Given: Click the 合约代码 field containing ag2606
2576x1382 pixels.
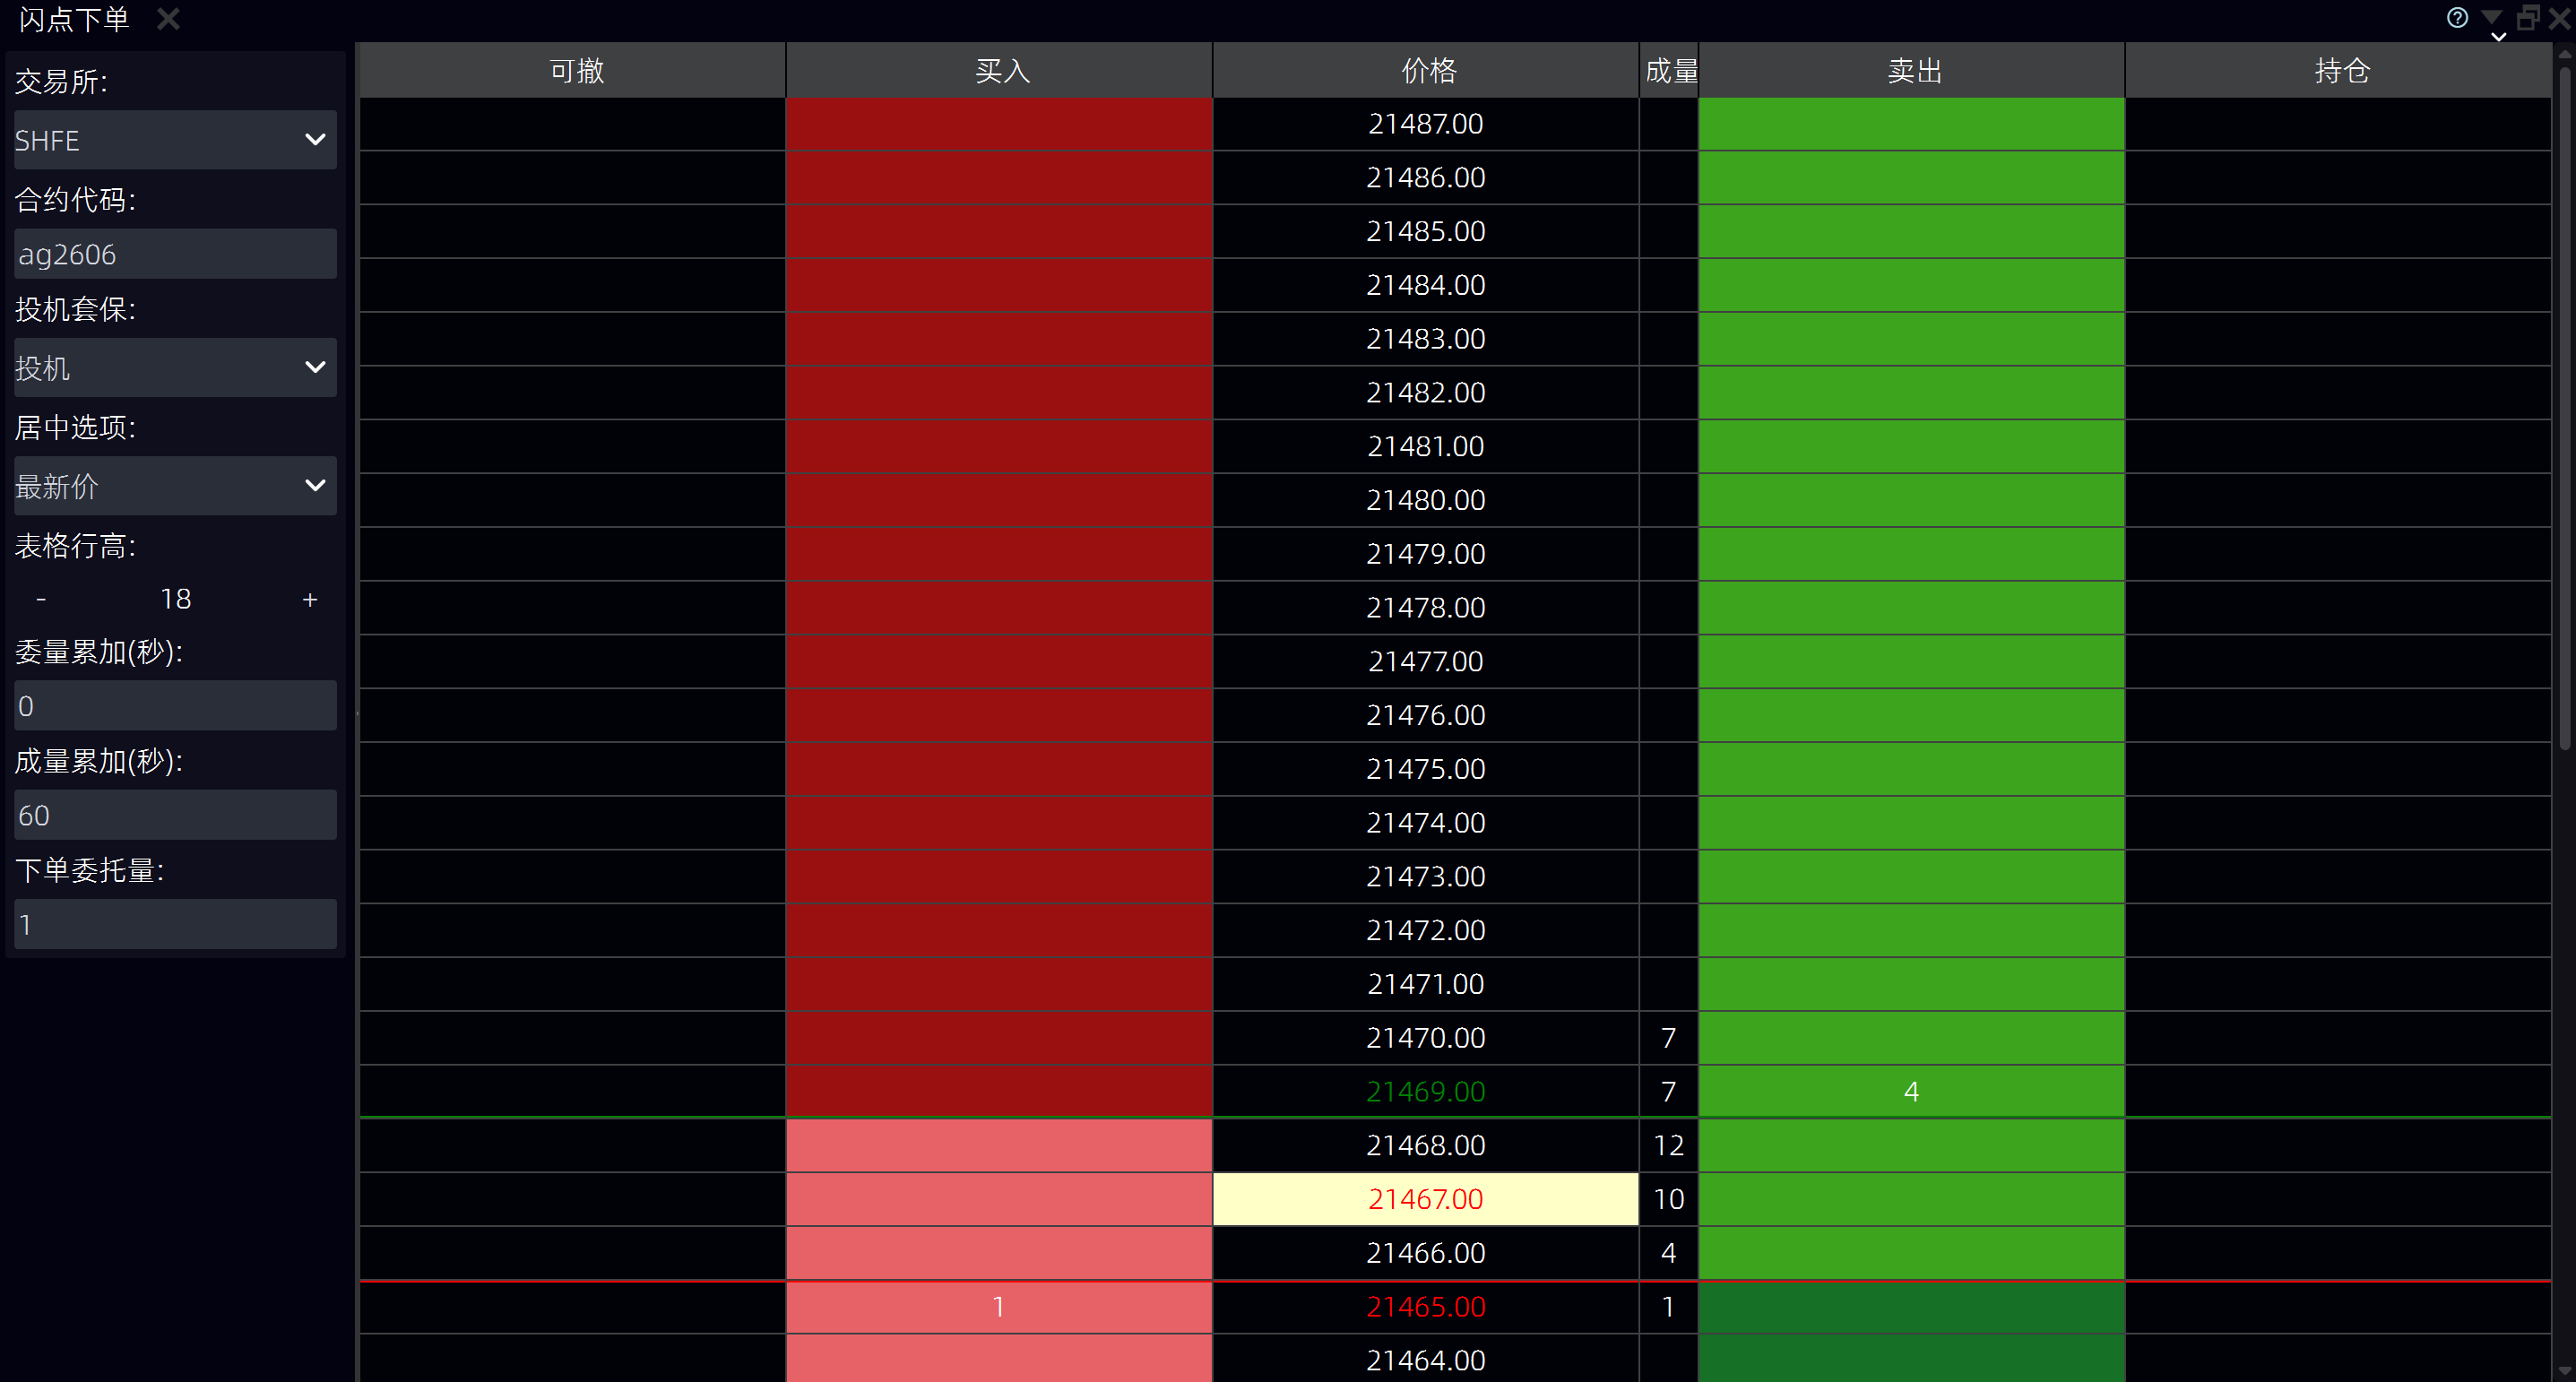Looking at the screenshot, I should coord(175,254).
